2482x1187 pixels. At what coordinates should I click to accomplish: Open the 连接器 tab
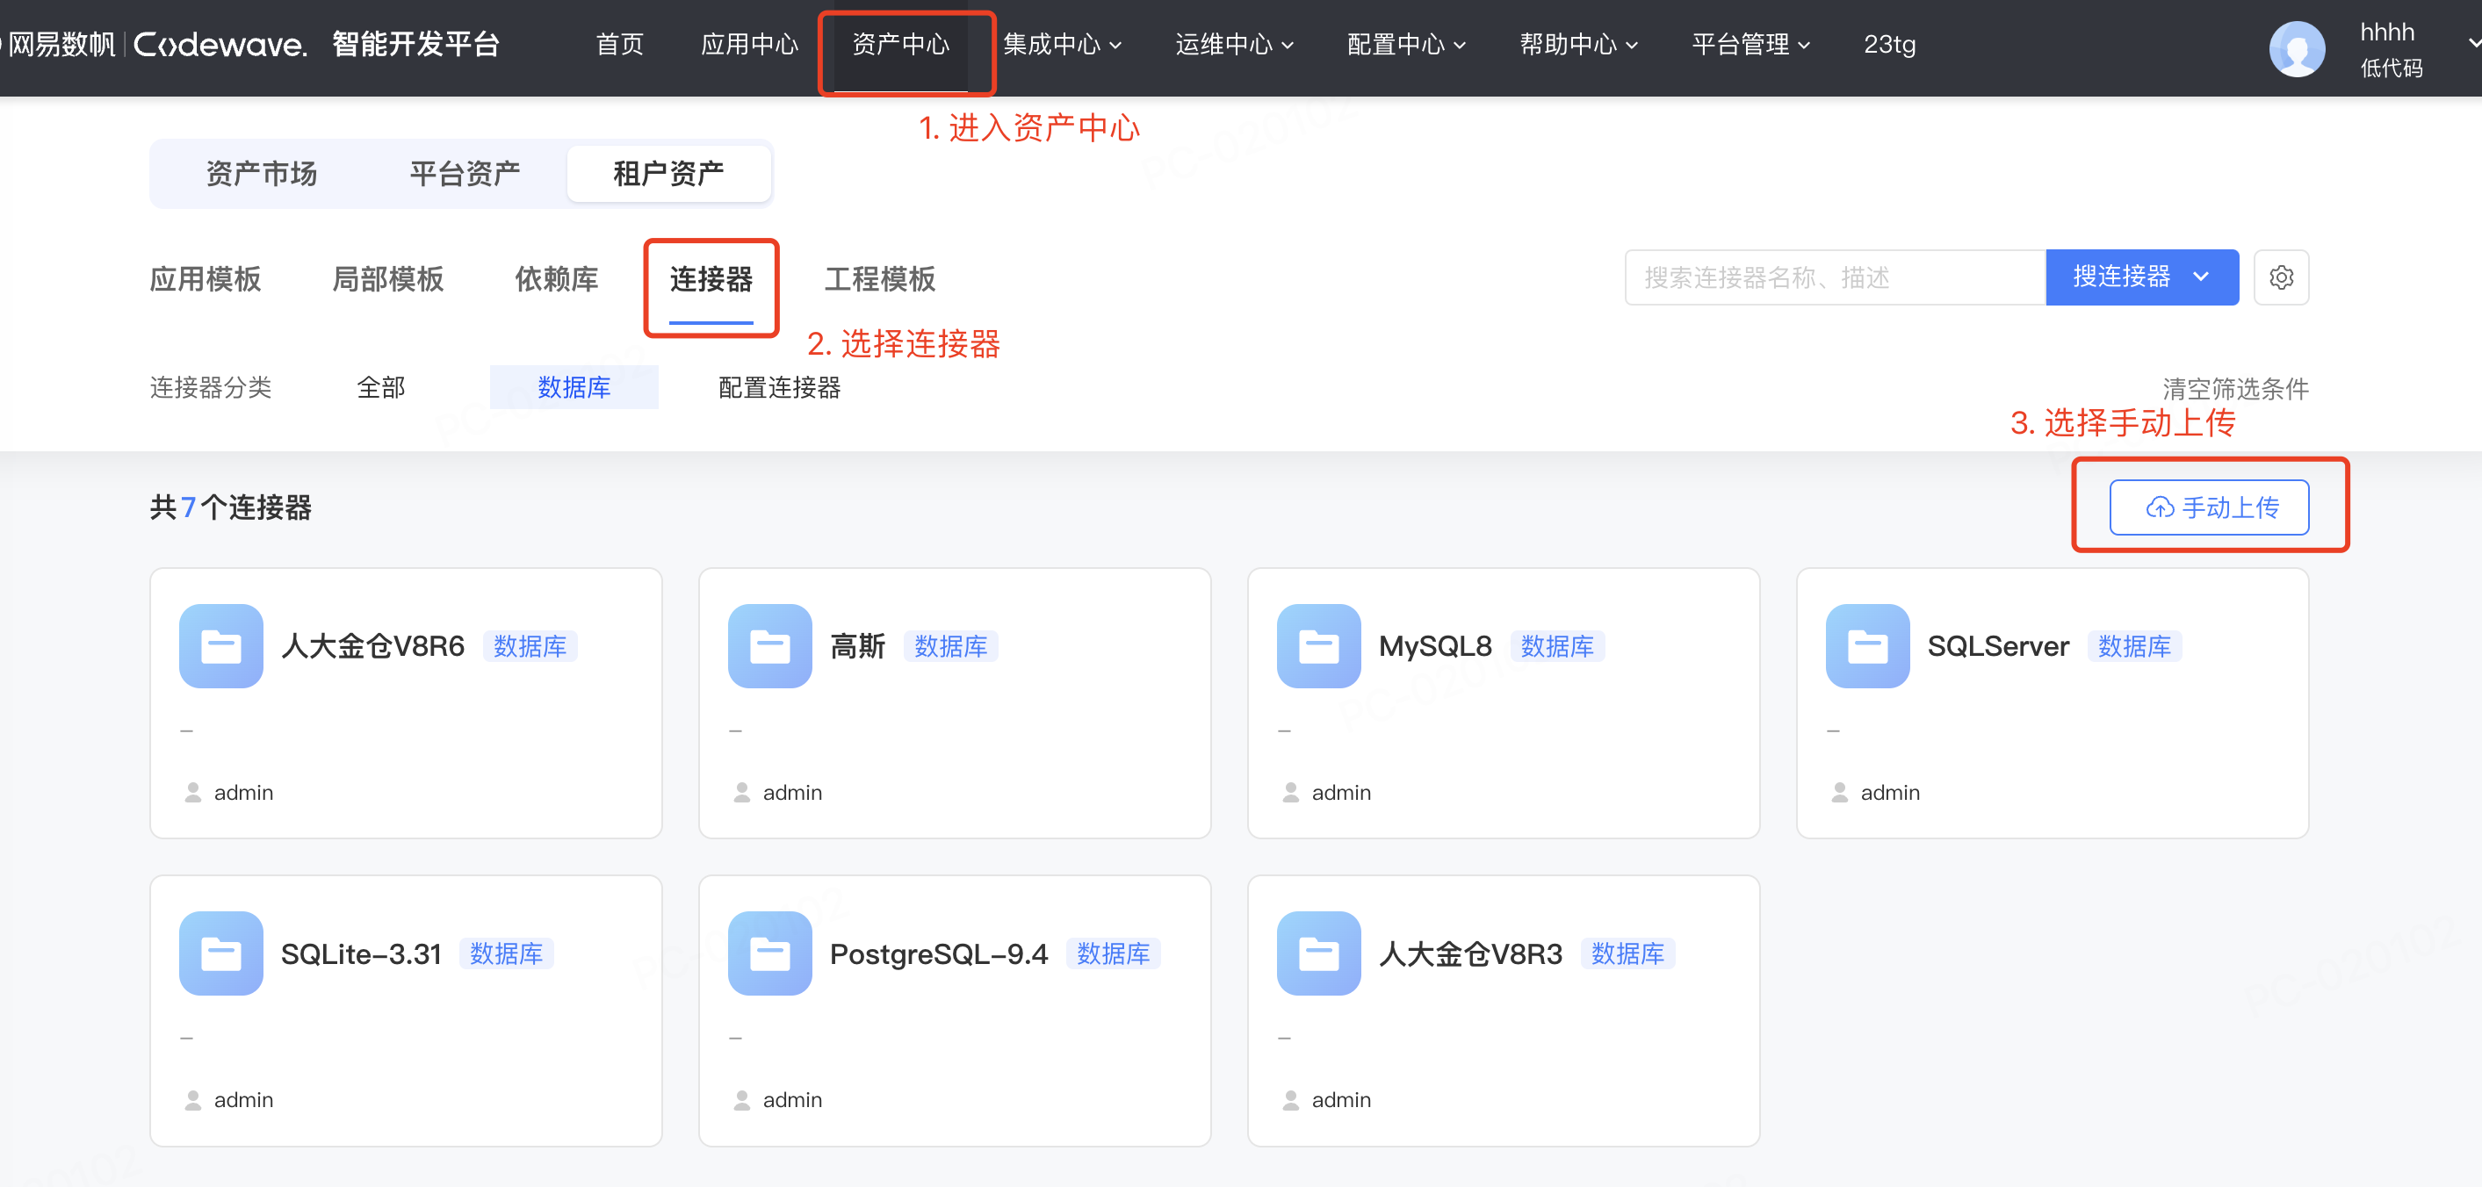point(711,279)
